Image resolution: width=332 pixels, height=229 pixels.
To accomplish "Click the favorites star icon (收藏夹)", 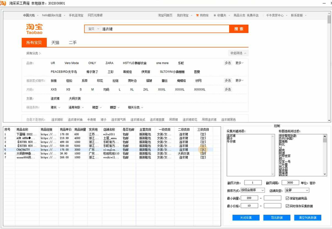I will [x=215, y=15].
